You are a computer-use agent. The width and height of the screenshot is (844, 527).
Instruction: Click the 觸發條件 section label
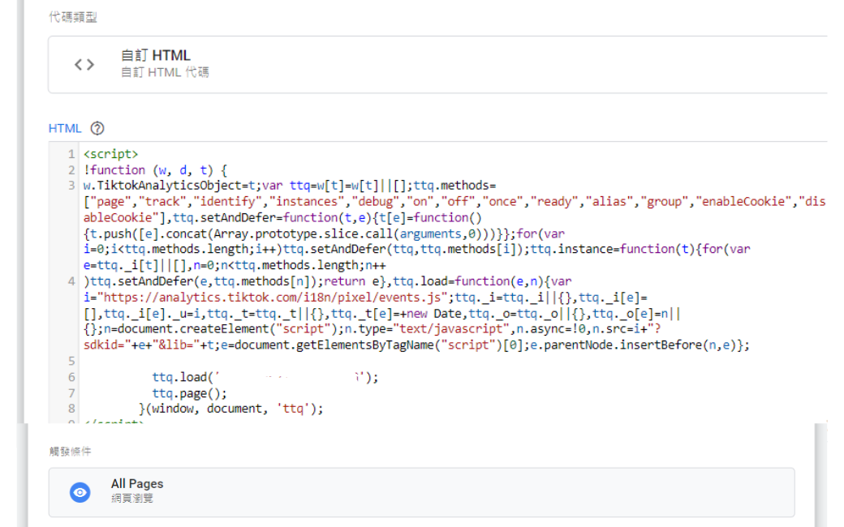click(70, 451)
